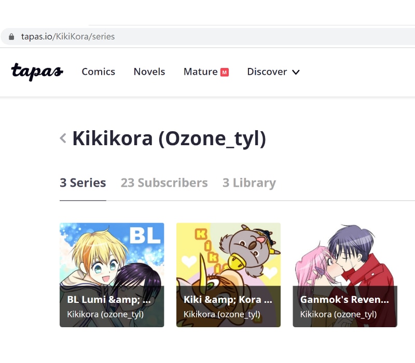
Task: Click the Ganmok's Reven... title text
Action: [344, 300]
